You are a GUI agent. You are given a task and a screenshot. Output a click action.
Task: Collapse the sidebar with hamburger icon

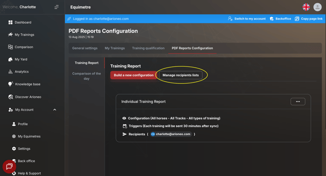56,7
